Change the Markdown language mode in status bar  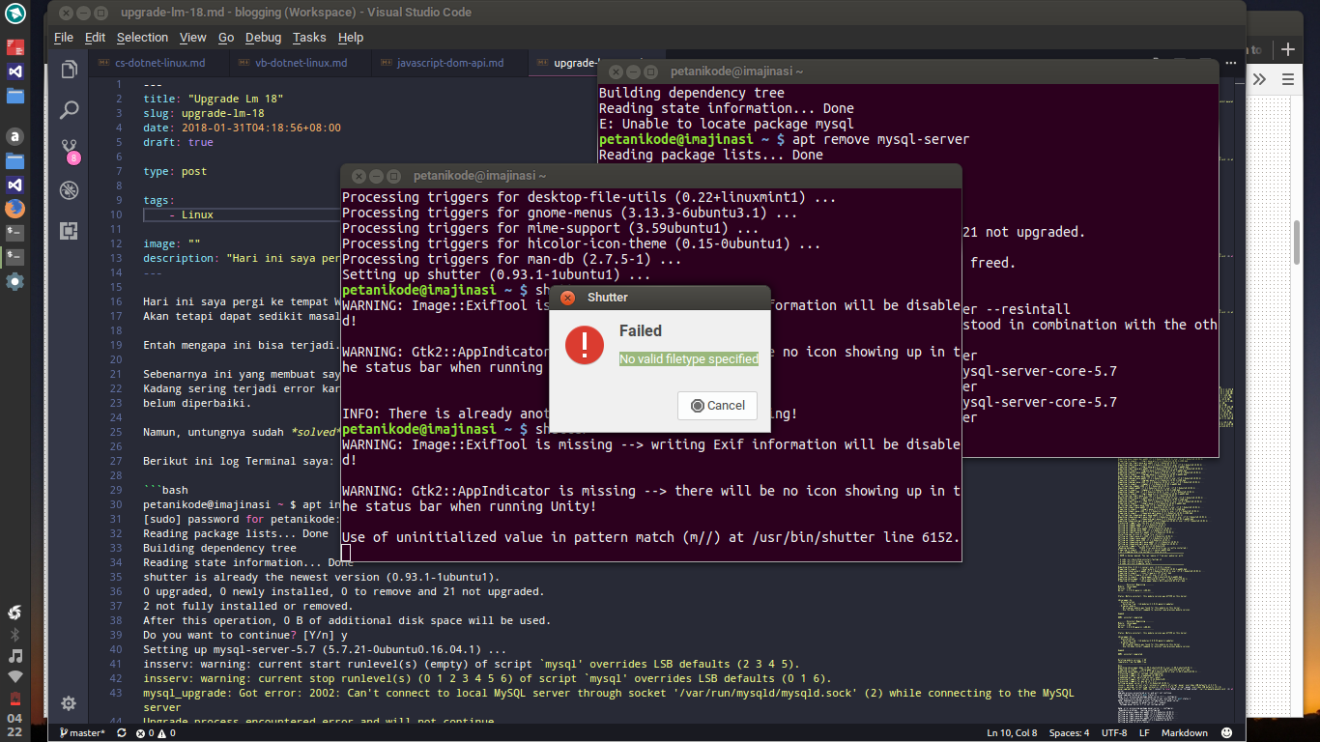(x=1184, y=733)
